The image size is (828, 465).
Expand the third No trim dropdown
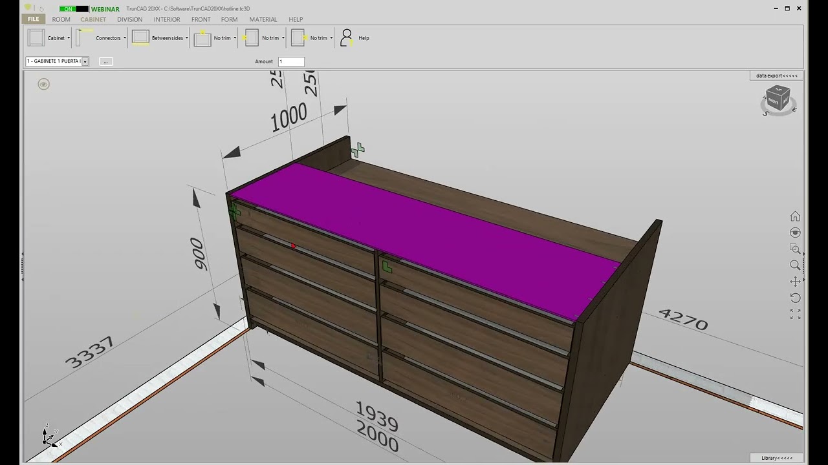tap(331, 38)
